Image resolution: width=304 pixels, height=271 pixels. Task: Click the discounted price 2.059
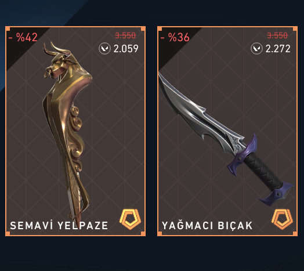point(126,49)
